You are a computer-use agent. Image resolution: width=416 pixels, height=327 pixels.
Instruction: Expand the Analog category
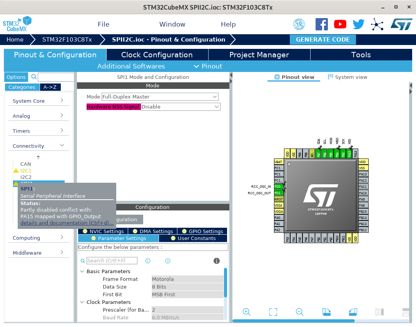coord(38,116)
